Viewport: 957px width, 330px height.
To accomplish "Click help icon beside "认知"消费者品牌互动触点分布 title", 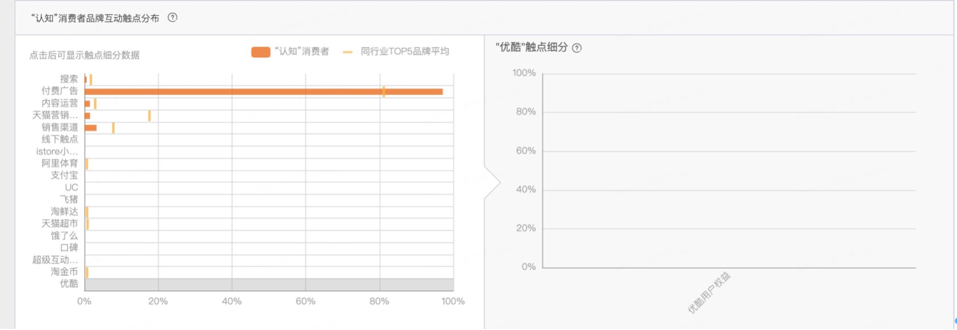I will coord(172,18).
